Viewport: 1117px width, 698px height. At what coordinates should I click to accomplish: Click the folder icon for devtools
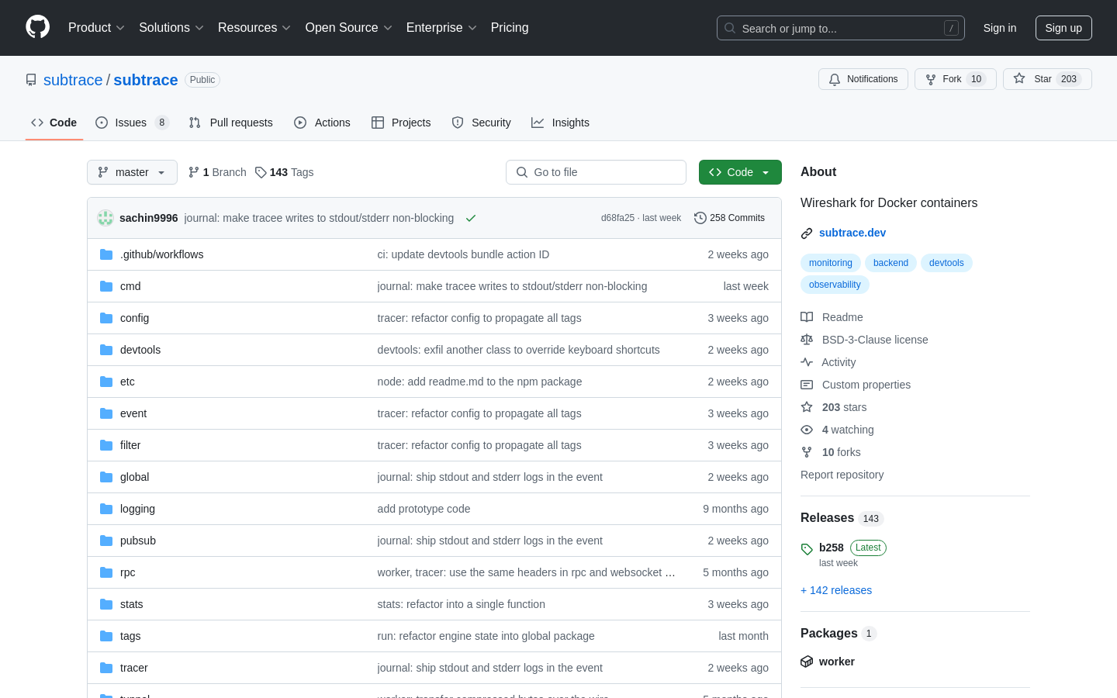[106, 350]
